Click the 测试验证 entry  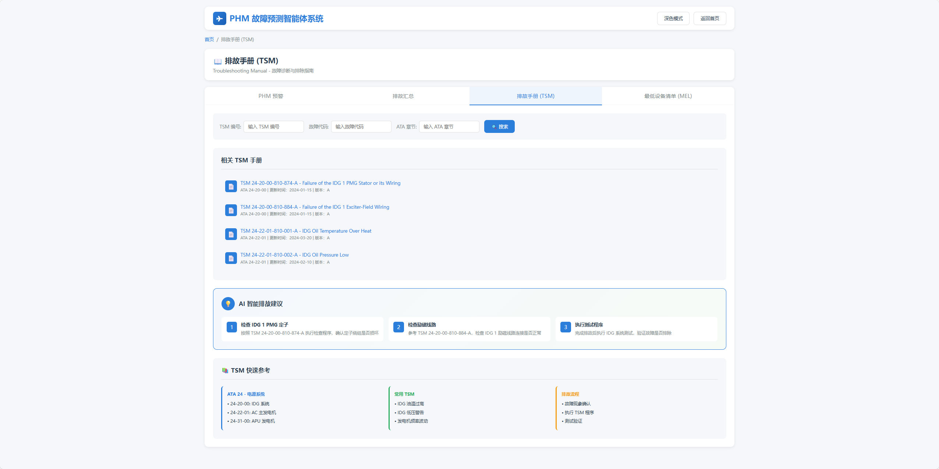(x=572, y=421)
